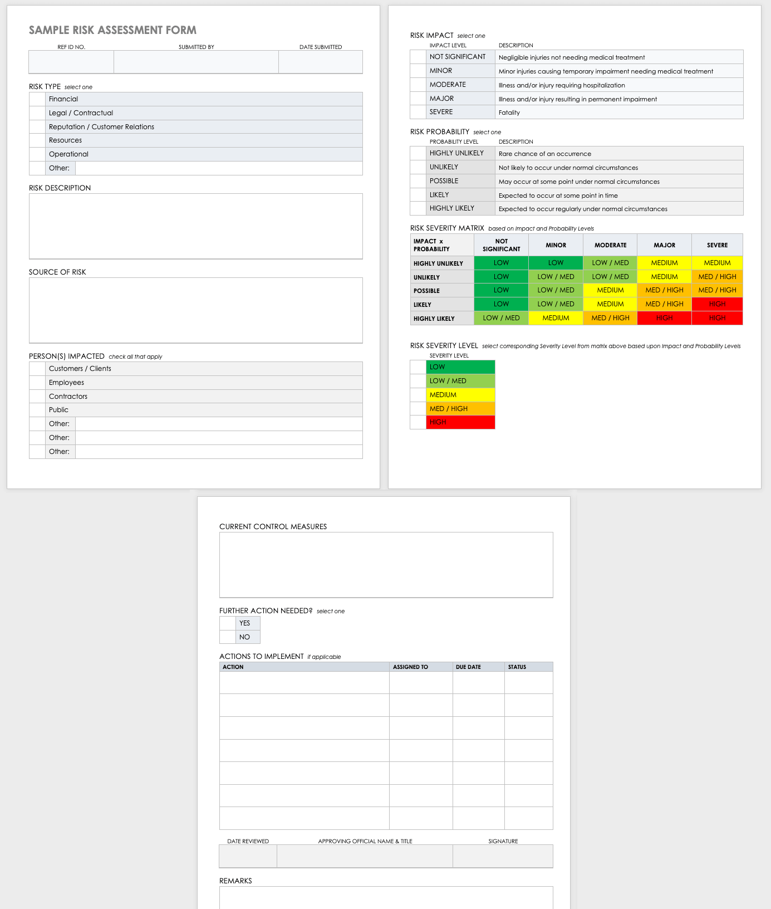Tick the POSSIBLE probability checkbox

click(x=418, y=181)
